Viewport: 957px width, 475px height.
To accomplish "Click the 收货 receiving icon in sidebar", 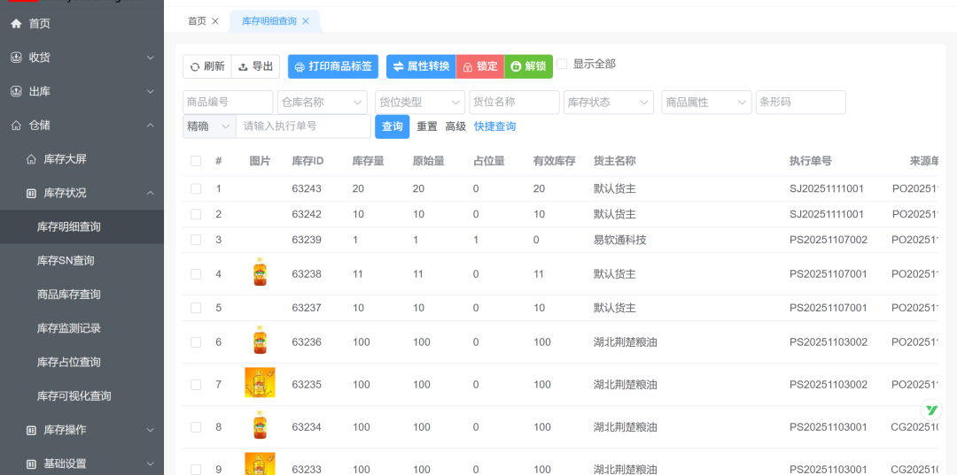I will pos(16,57).
